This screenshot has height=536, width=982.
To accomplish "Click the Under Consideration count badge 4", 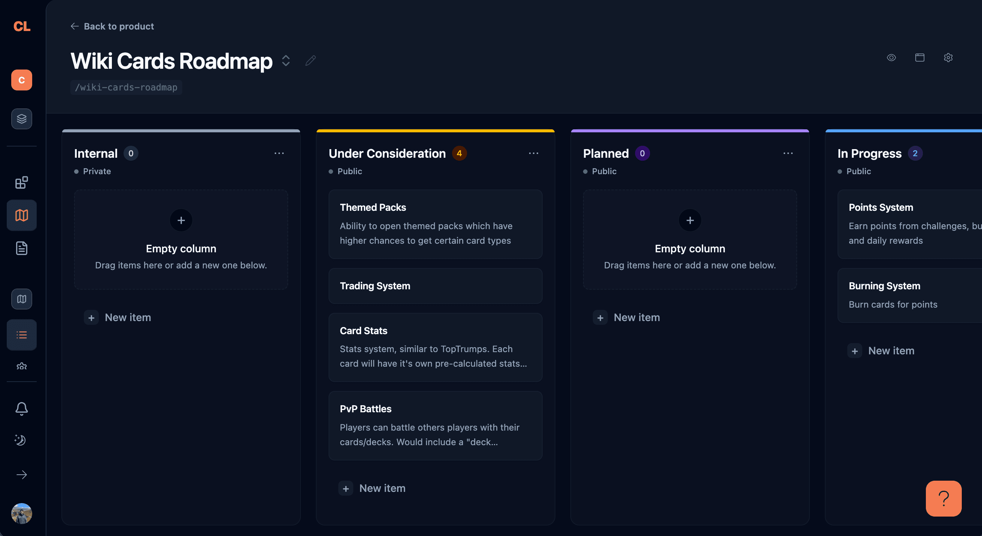I will [459, 153].
